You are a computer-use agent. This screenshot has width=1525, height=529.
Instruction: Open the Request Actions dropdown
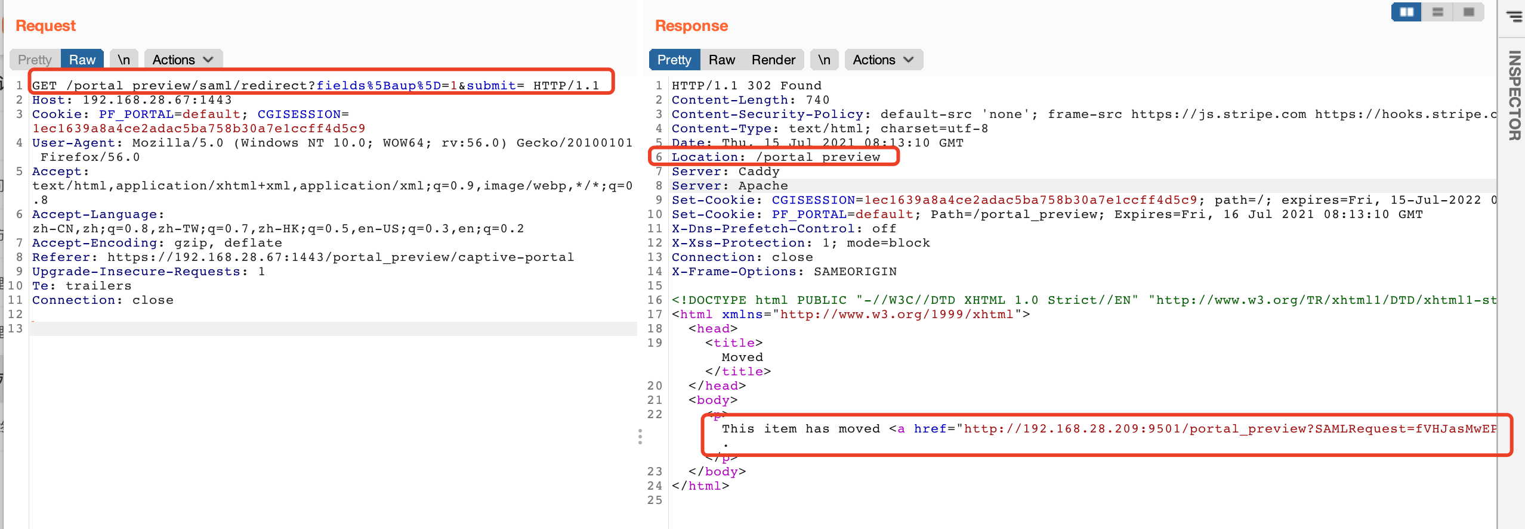[183, 60]
